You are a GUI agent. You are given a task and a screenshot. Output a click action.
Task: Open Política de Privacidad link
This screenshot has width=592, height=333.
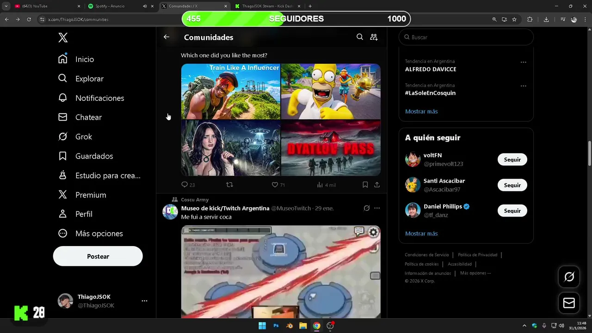478,255
